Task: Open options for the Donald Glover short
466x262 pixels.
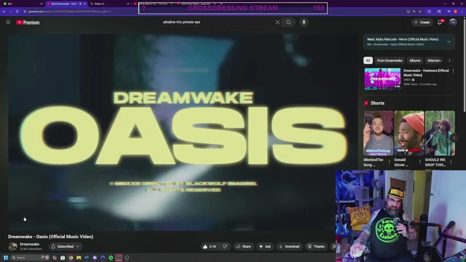Action: coord(420,162)
